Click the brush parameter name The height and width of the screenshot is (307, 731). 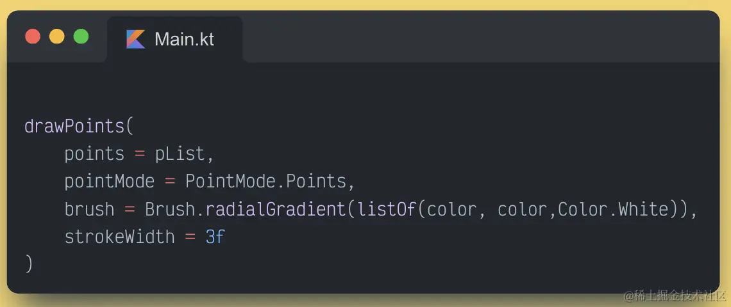[x=90, y=209]
